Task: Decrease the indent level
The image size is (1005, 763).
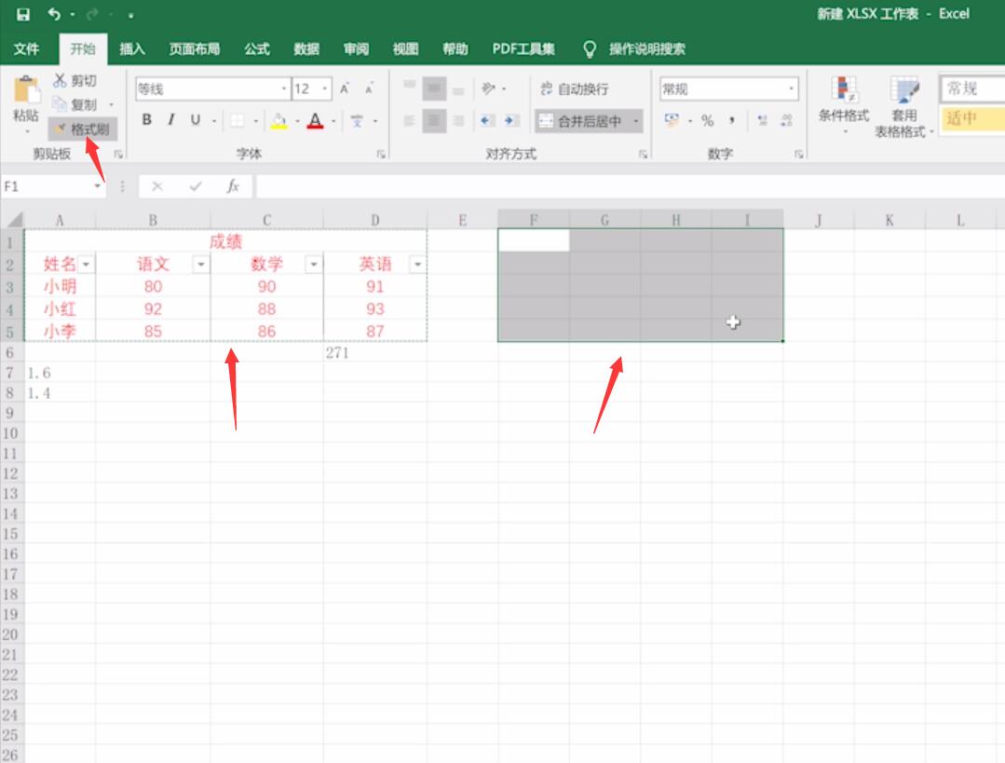Action: point(487,120)
